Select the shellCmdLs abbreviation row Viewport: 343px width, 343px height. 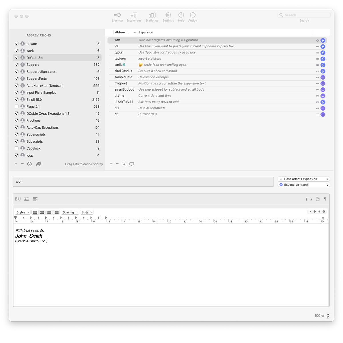[x=217, y=71]
